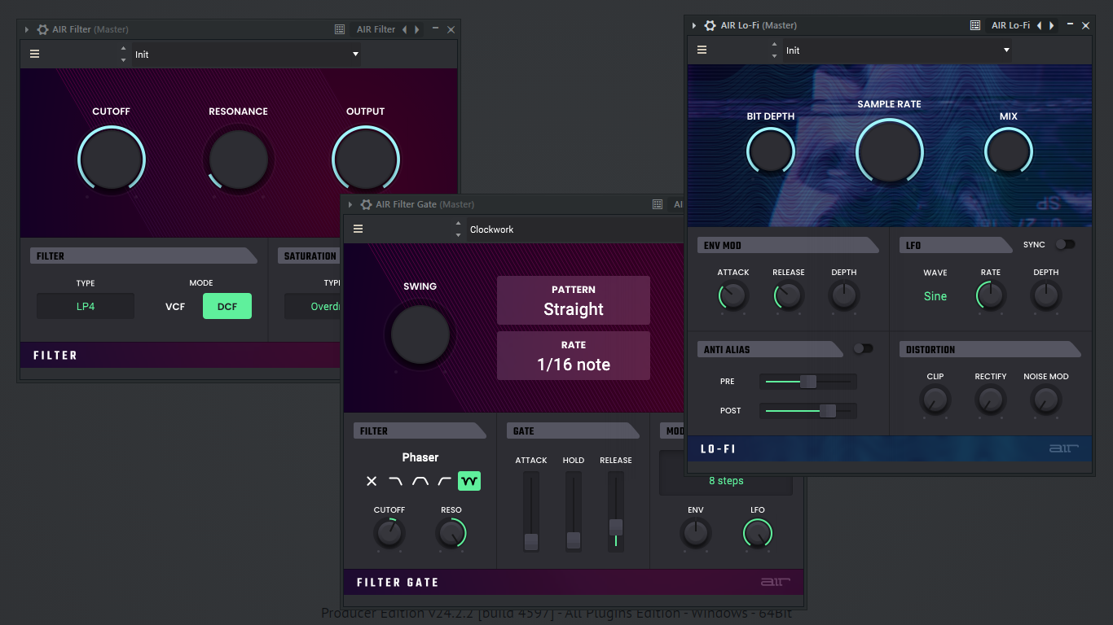Screen dimensions: 1113x625
Task: Select the filter off X icon in Filter Gate
Action: pyautogui.click(x=372, y=481)
